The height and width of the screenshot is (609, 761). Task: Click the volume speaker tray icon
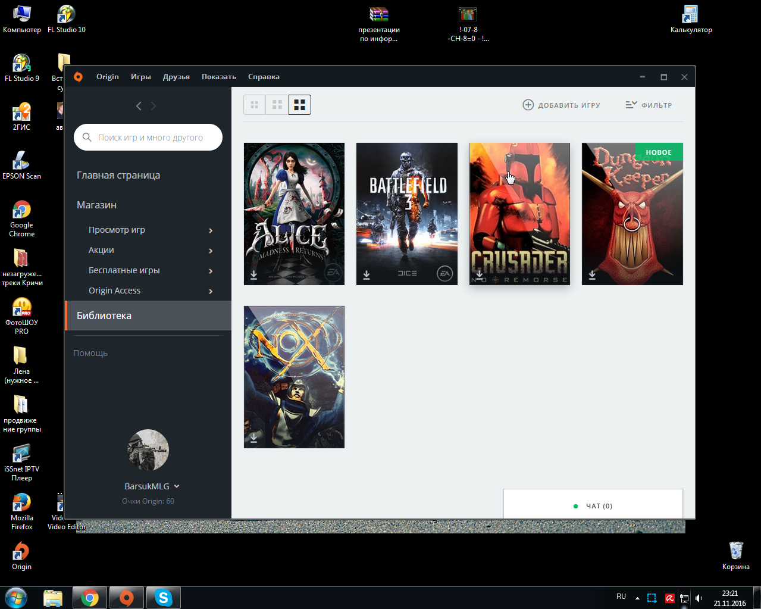[x=699, y=598]
